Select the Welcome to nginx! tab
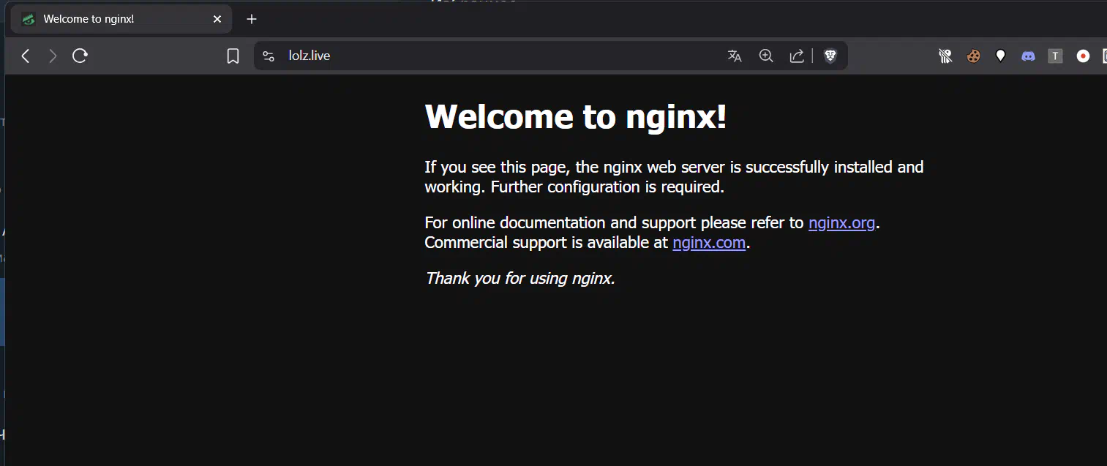 click(x=121, y=19)
